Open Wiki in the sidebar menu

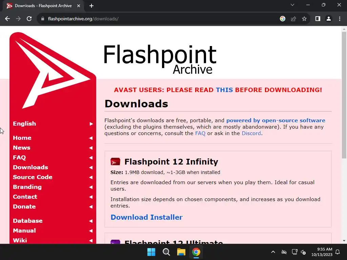tap(53, 240)
